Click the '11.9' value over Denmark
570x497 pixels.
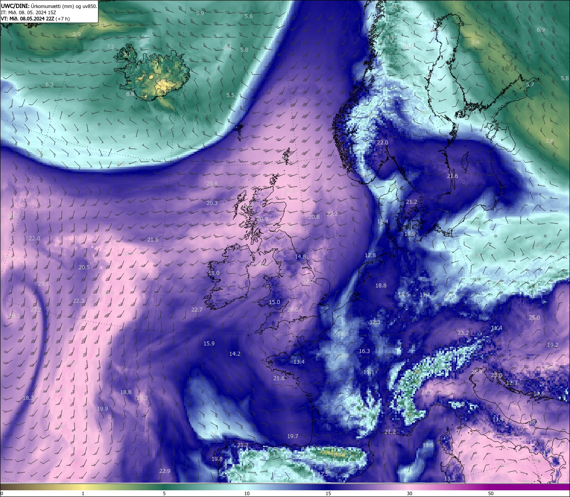click(410, 234)
